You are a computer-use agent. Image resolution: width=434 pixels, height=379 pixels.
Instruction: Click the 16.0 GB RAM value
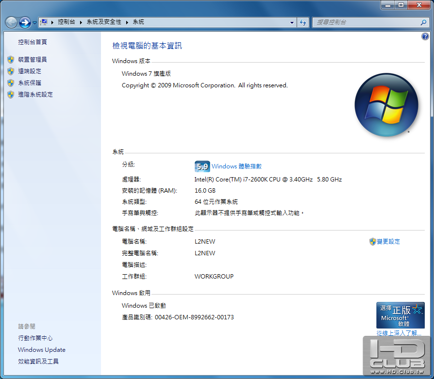[205, 191]
